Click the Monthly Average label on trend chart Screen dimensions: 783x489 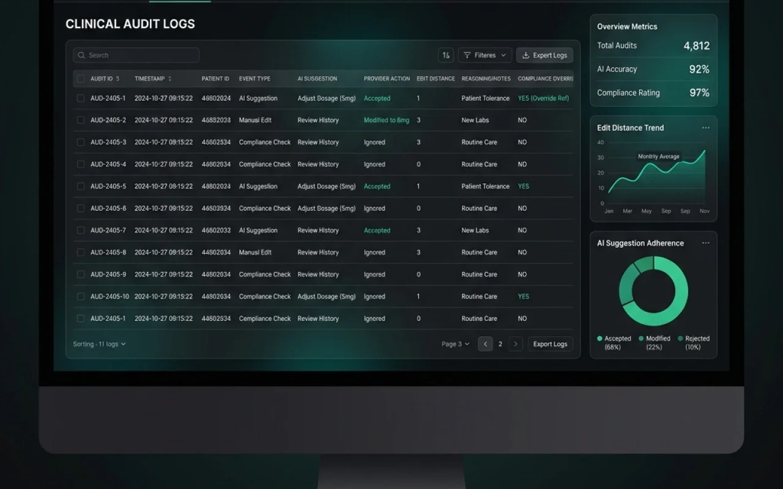point(659,156)
